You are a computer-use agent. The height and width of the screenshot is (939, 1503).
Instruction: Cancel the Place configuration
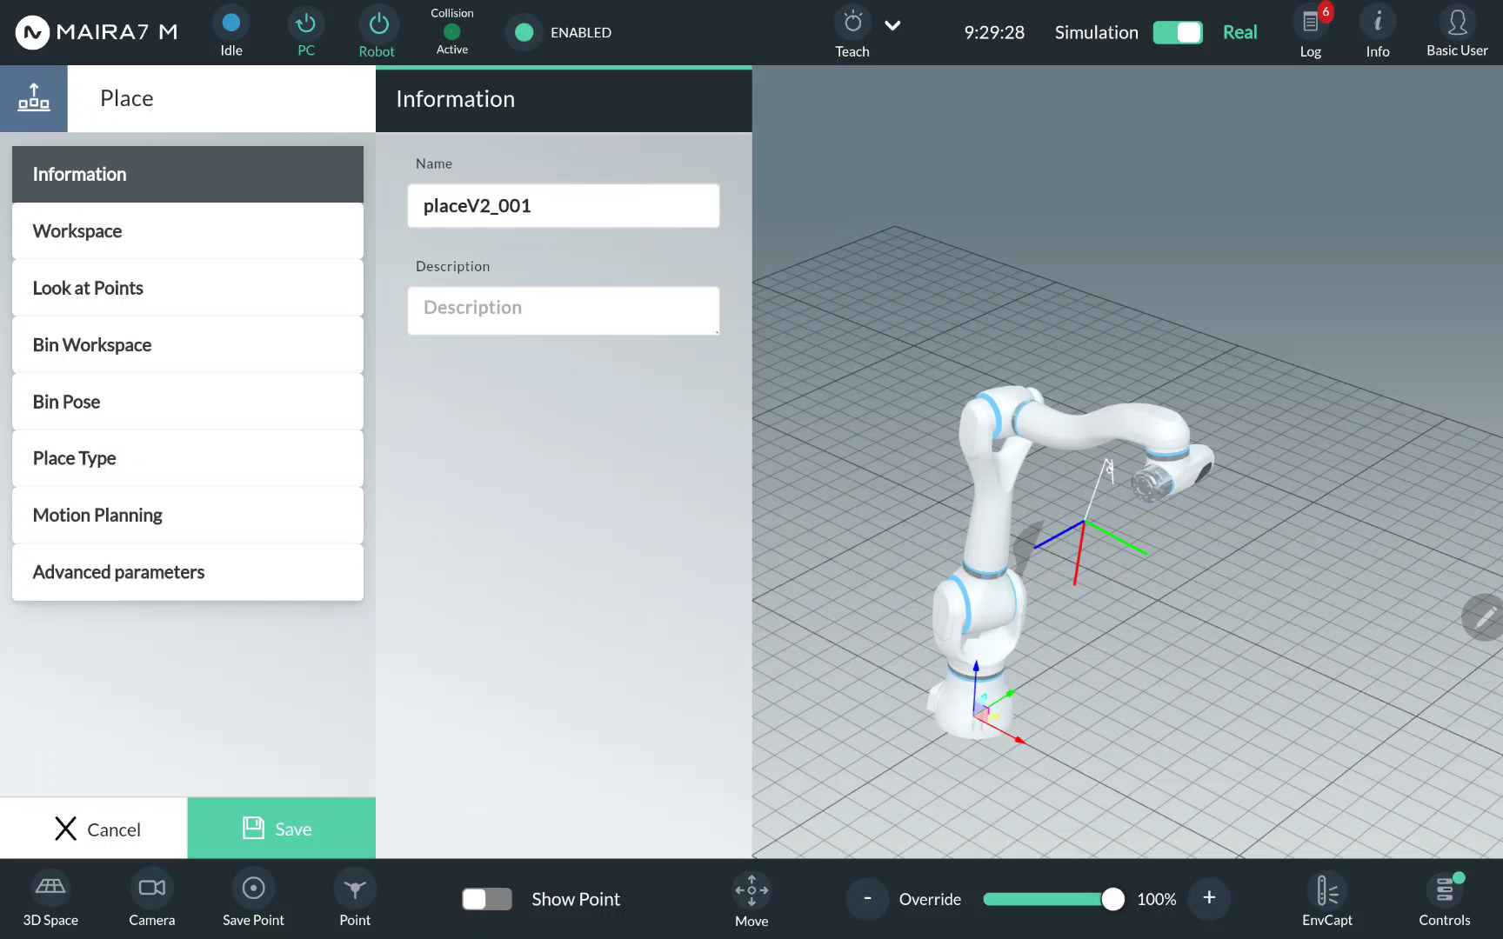click(94, 829)
